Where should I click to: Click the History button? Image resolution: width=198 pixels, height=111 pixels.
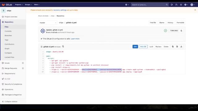tap(170, 23)
